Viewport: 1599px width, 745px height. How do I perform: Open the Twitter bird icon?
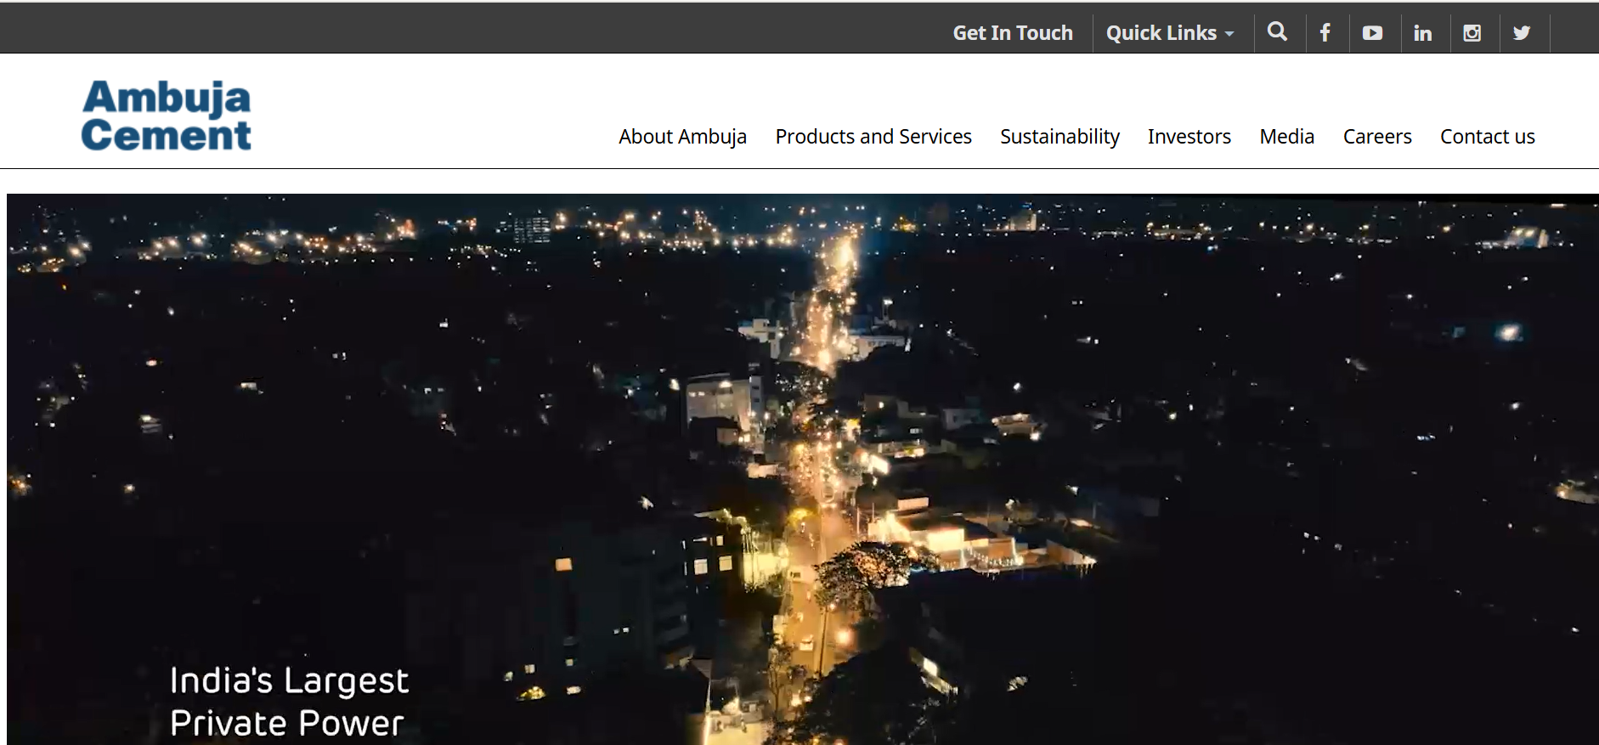tap(1522, 33)
